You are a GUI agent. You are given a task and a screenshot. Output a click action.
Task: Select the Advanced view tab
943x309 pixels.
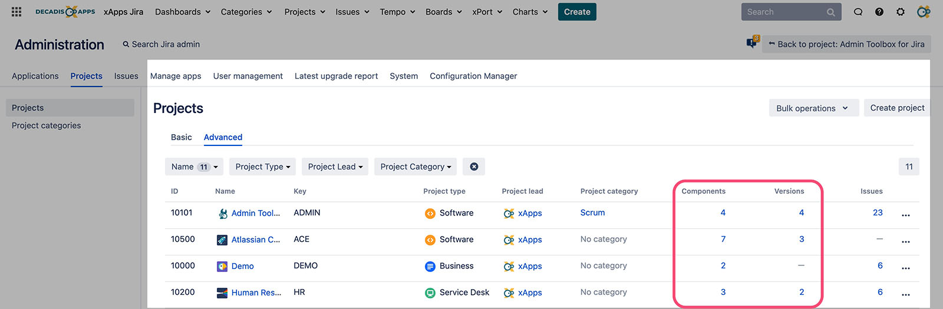click(223, 137)
